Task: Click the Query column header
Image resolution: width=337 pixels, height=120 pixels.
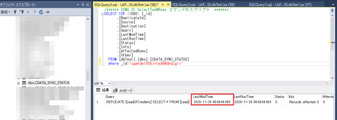Action: pos(147,97)
